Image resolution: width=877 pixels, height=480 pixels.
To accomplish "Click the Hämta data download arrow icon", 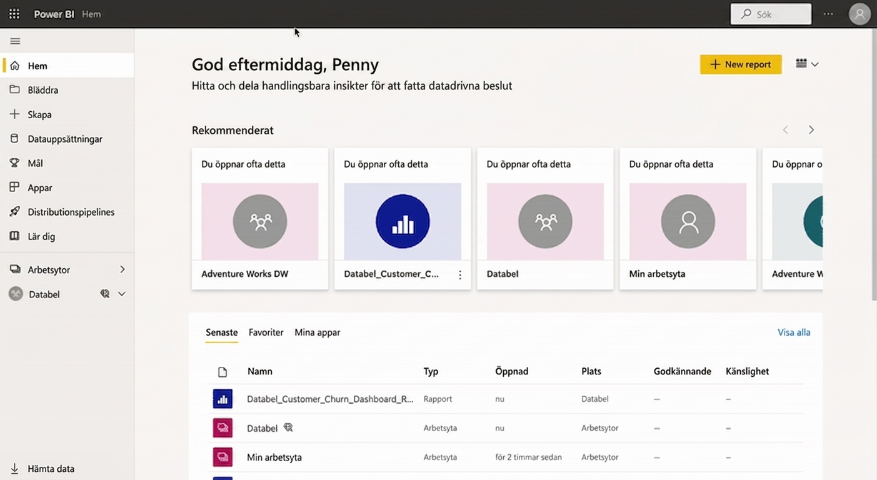I will 15,469.
